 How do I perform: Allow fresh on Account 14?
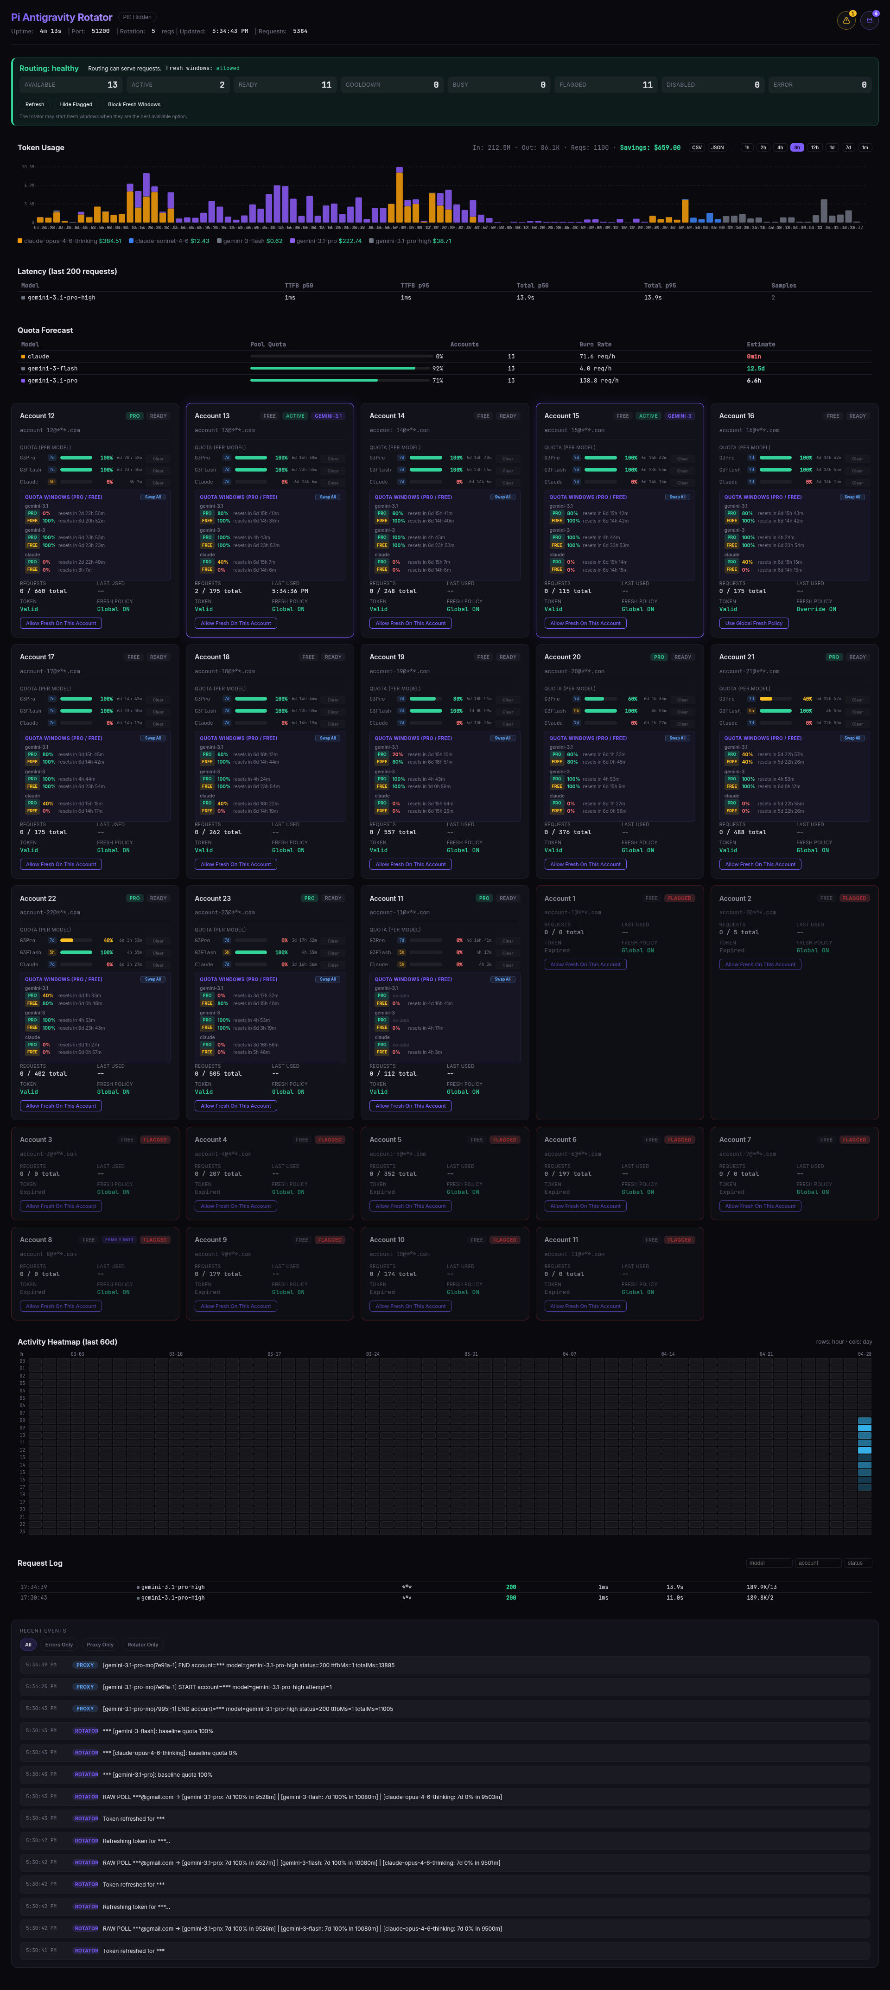(x=410, y=623)
